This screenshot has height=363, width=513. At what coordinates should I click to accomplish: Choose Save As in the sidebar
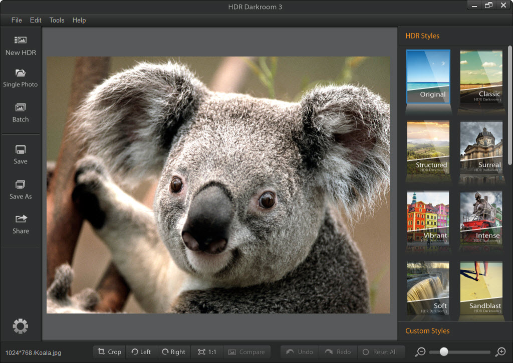point(20,190)
